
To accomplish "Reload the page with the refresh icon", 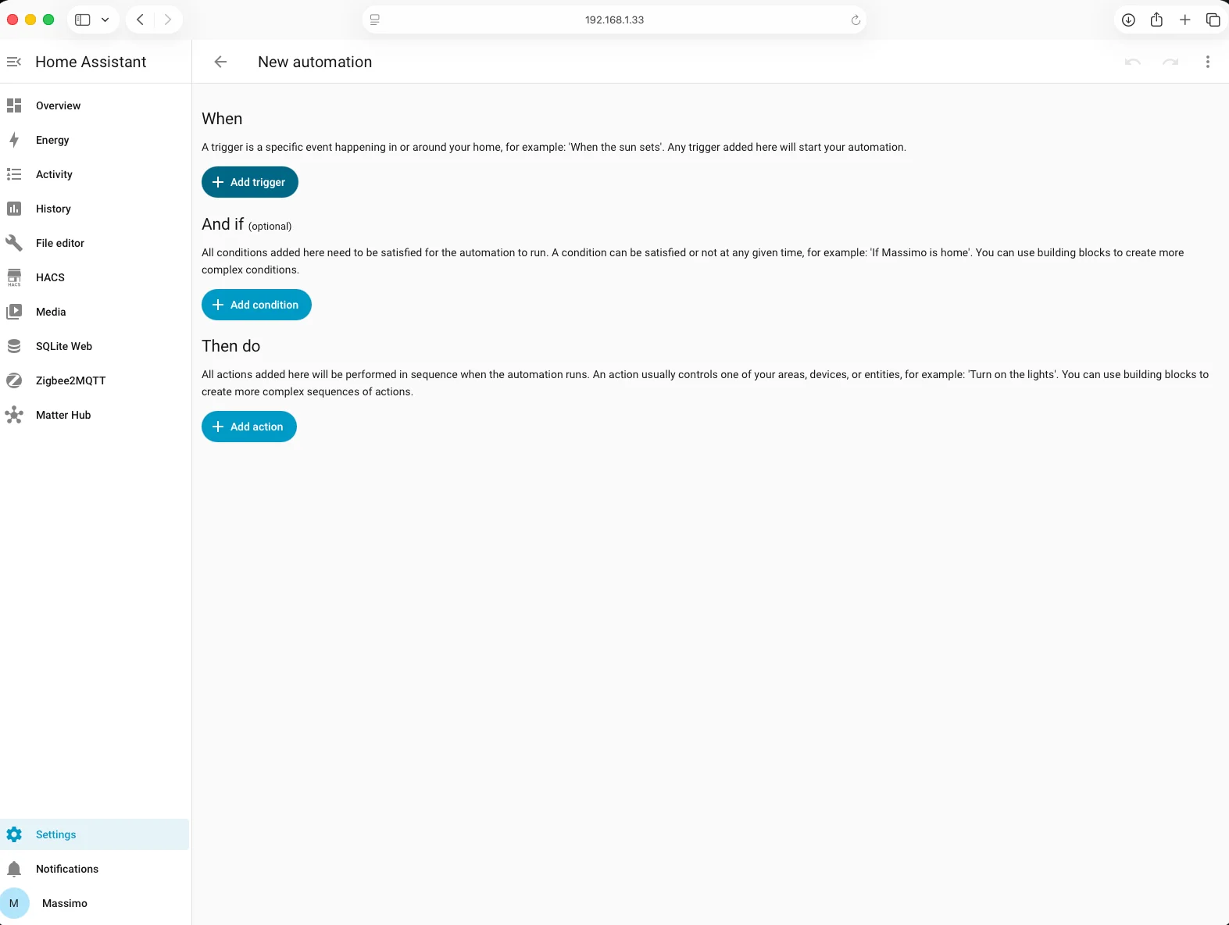I will pos(856,20).
